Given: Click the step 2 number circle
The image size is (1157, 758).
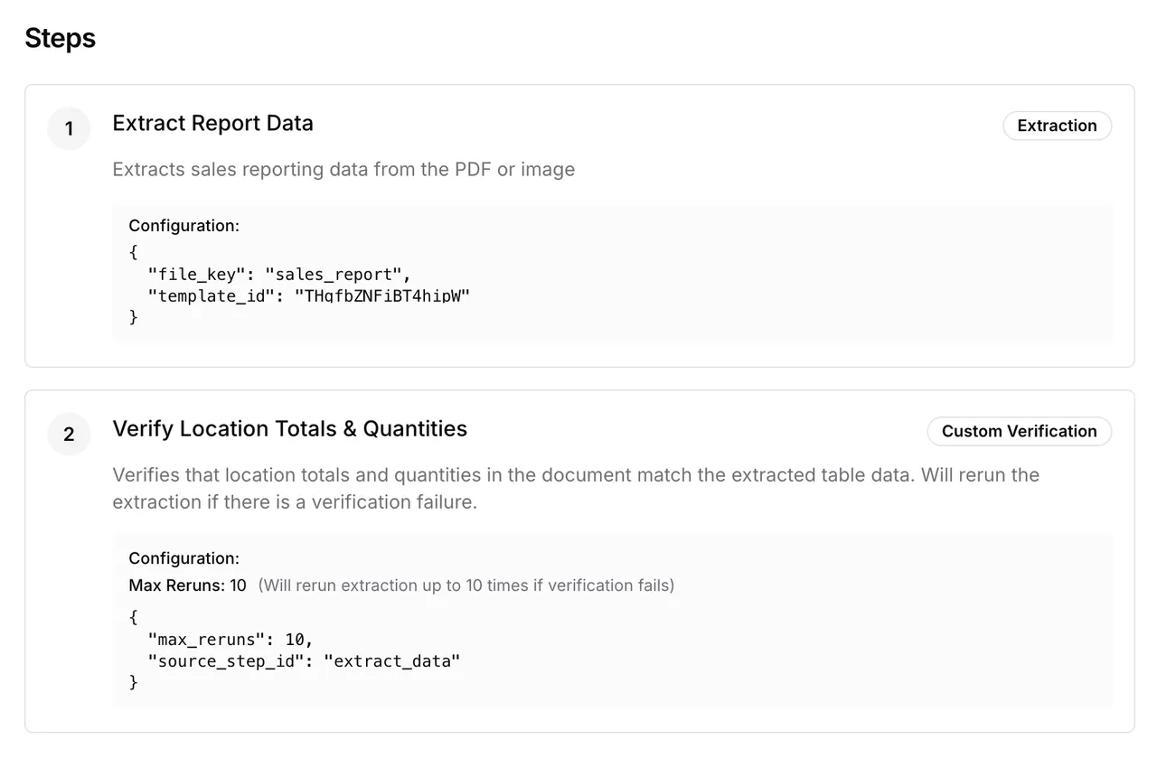Looking at the screenshot, I should pos(69,435).
